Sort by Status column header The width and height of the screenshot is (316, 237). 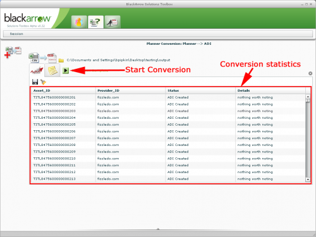click(x=200, y=90)
